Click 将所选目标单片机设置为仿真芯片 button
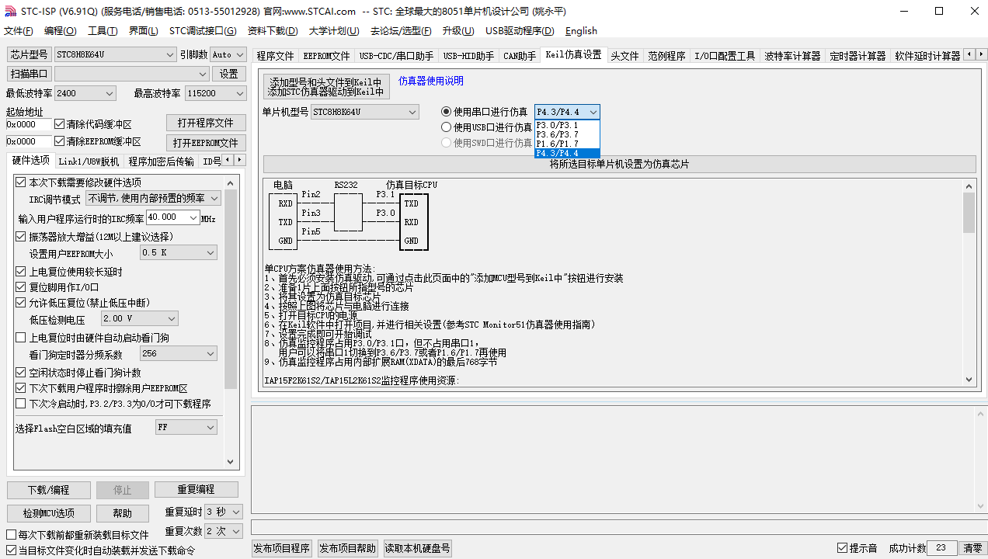Screen dimensions: 988x559 coord(619,165)
